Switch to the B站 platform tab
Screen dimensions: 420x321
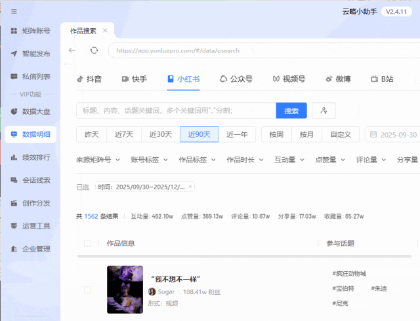coord(382,79)
